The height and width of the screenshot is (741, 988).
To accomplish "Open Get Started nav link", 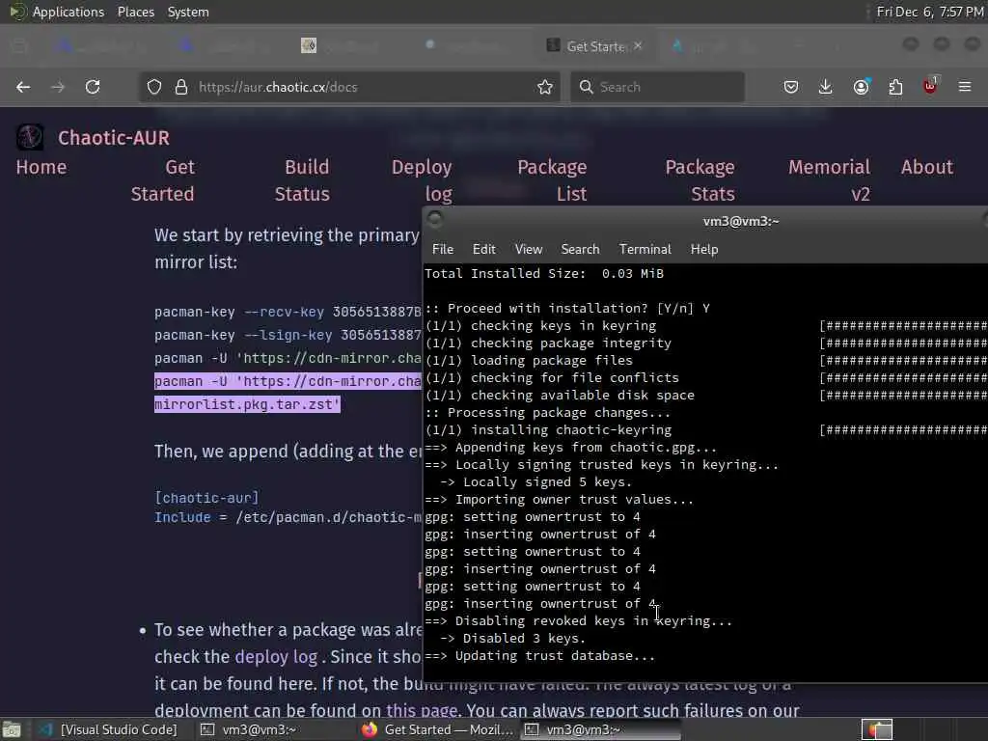I will pyautogui.click(x=162, y=180).
